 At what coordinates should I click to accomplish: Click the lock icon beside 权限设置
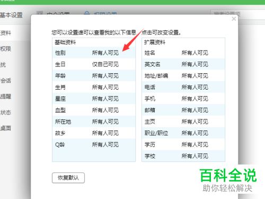coord(87,13)
